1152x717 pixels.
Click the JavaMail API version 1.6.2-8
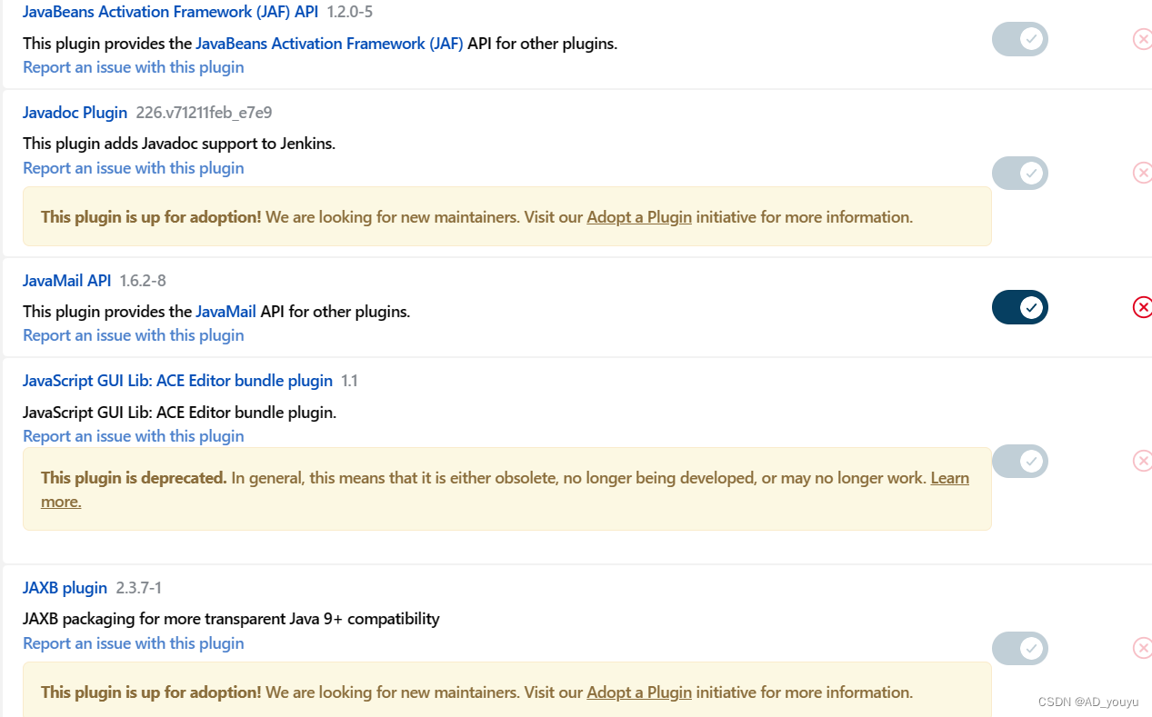[143, 281]
